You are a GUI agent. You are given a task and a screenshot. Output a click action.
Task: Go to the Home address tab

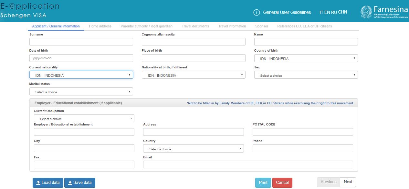pos(100,26)
